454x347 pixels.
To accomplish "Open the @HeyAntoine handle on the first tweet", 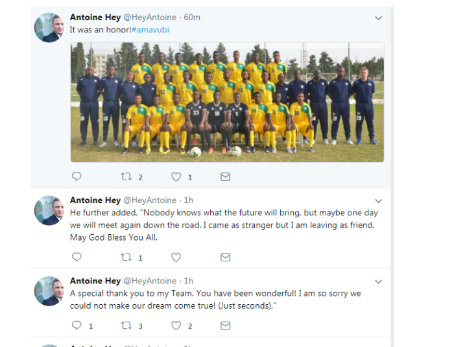I will point(150,18).
